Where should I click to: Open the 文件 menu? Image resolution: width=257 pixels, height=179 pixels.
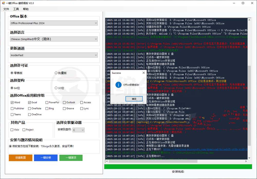click(x=6, y=9)
